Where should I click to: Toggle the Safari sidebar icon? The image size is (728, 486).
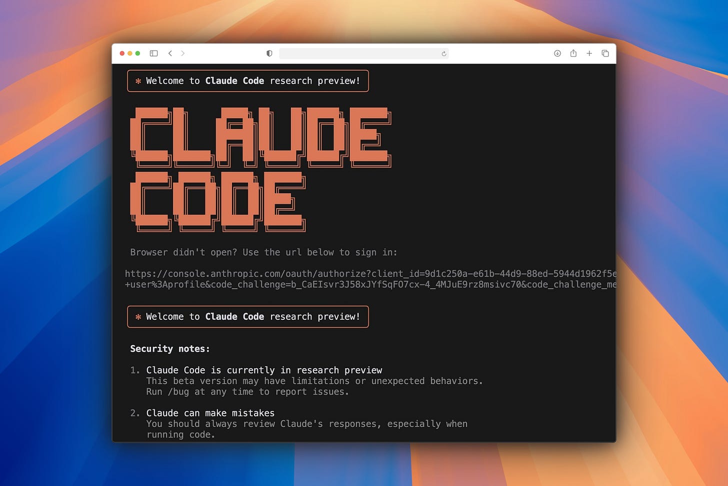click(x=154, y=54)
